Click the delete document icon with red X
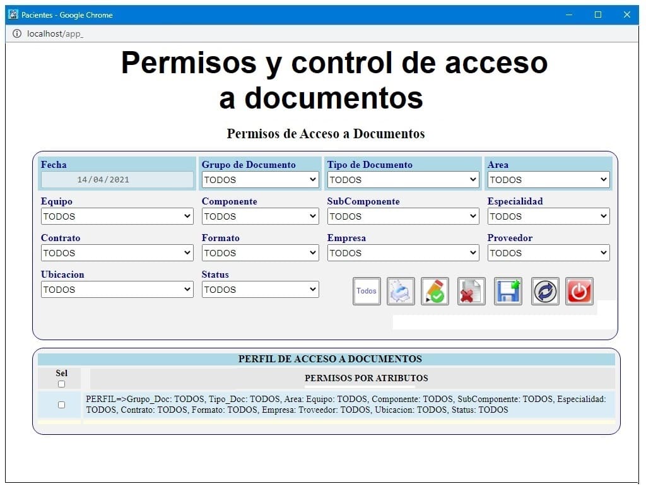This screenshot has width=646, height=491. click(471, 291)
